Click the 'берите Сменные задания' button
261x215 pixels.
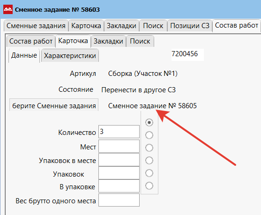pyautogui.click(x=54, y=105)
